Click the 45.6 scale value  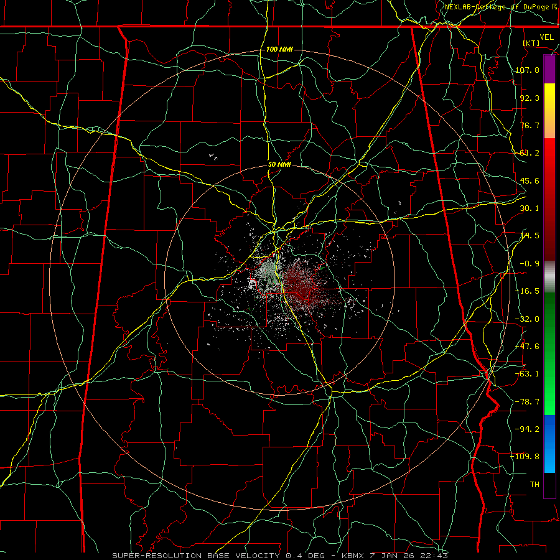click(530, 180)
